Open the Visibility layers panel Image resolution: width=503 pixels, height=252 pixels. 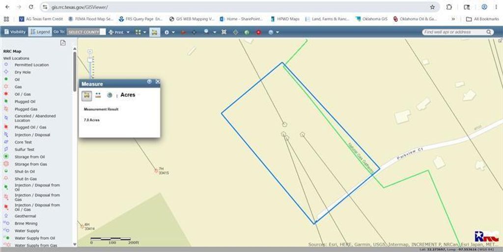pyautogui.click(x=15, y=32)
